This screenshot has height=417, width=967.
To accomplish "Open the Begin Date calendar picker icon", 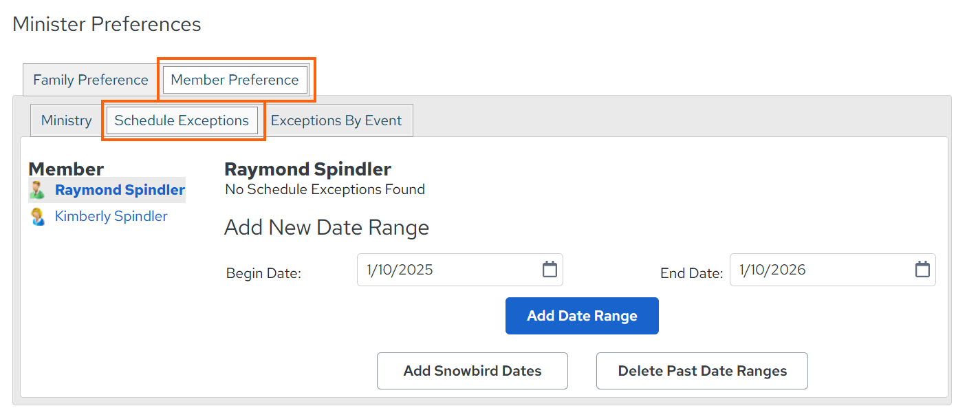I will click(550, 270).
